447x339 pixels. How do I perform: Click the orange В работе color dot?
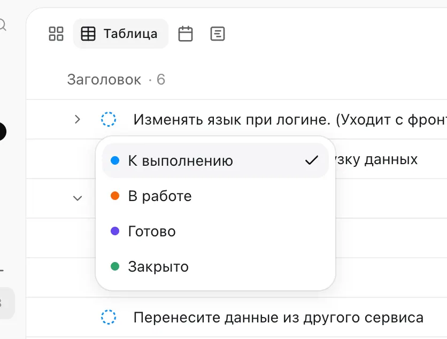tap(115, 196)
